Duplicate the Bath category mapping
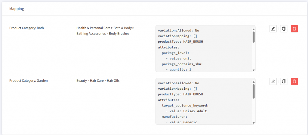 (x=284, y=29)
